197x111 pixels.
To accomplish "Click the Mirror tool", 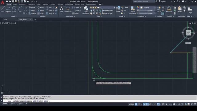I will [x=41, y=10].
